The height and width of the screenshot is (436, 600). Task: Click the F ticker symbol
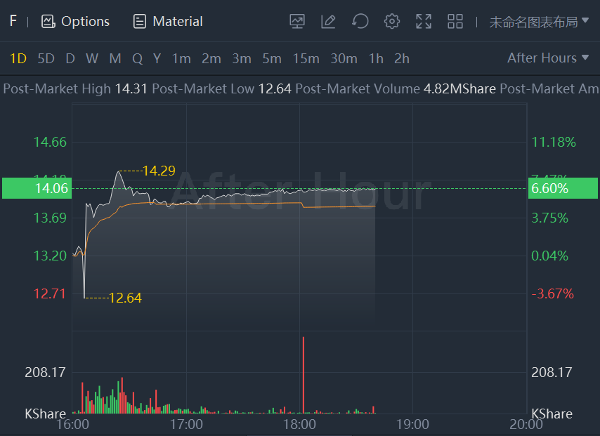(x=13, y=21)
